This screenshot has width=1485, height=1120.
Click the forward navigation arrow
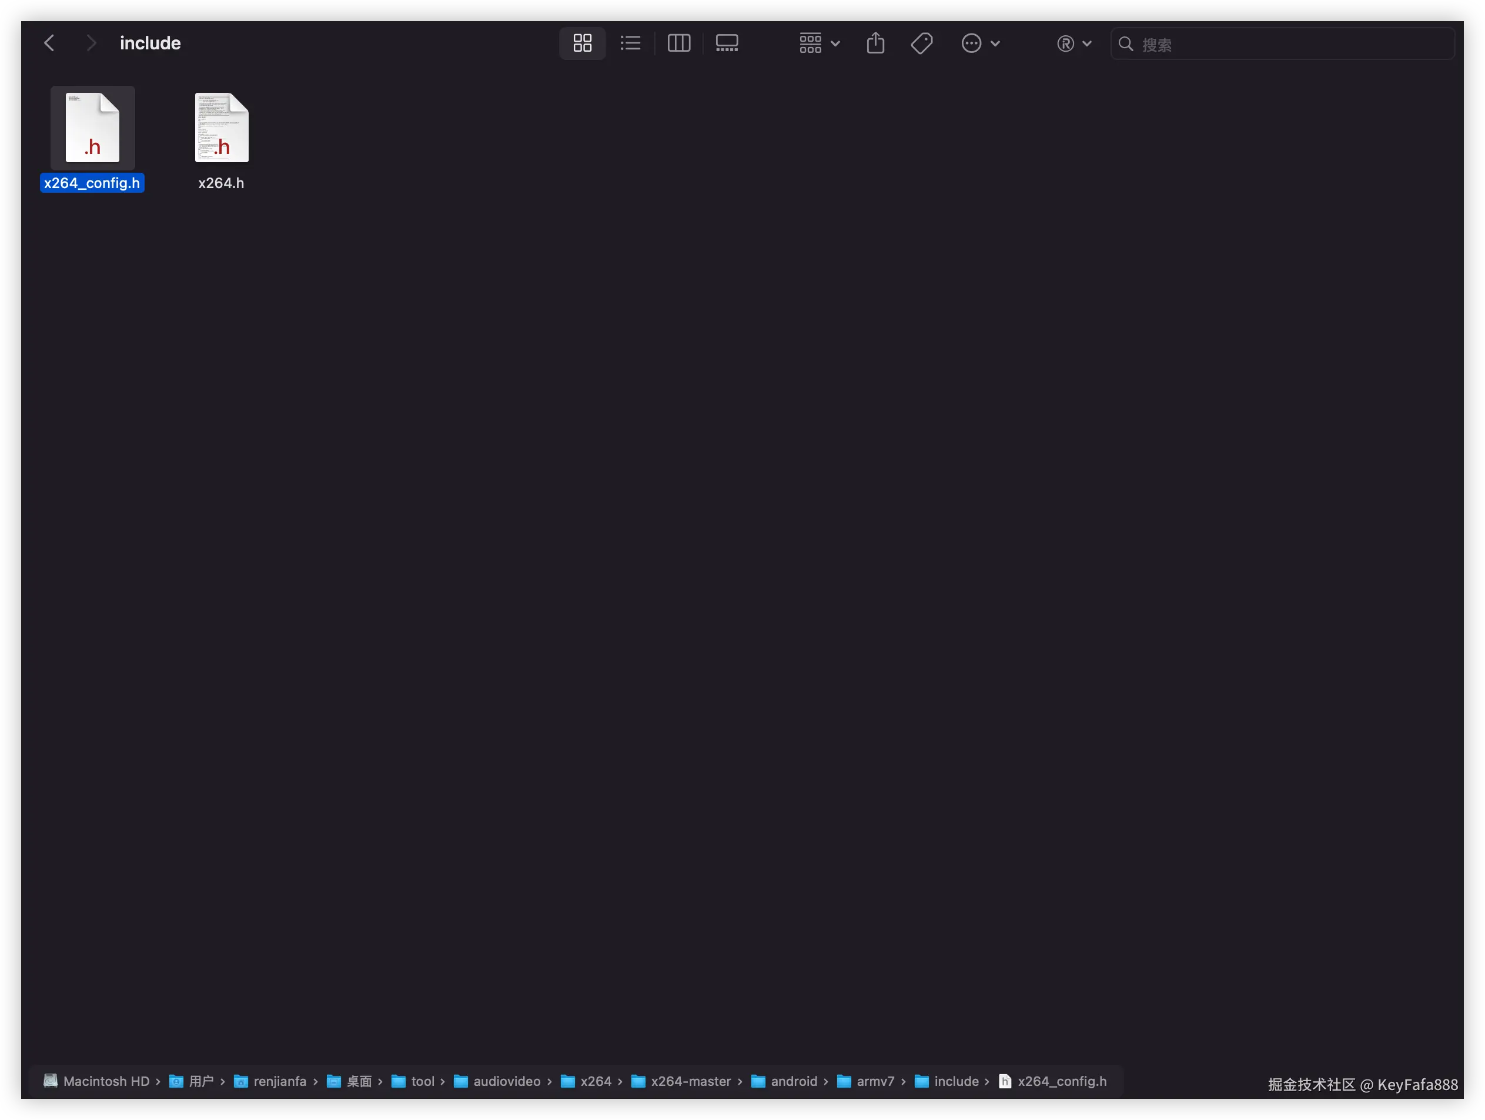click(x=91, y=43)
